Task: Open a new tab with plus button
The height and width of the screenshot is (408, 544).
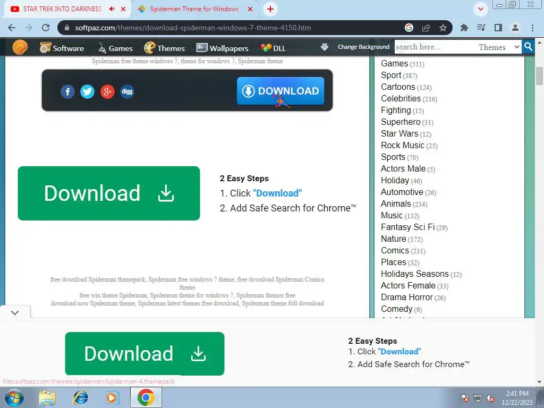Action: 270,9
